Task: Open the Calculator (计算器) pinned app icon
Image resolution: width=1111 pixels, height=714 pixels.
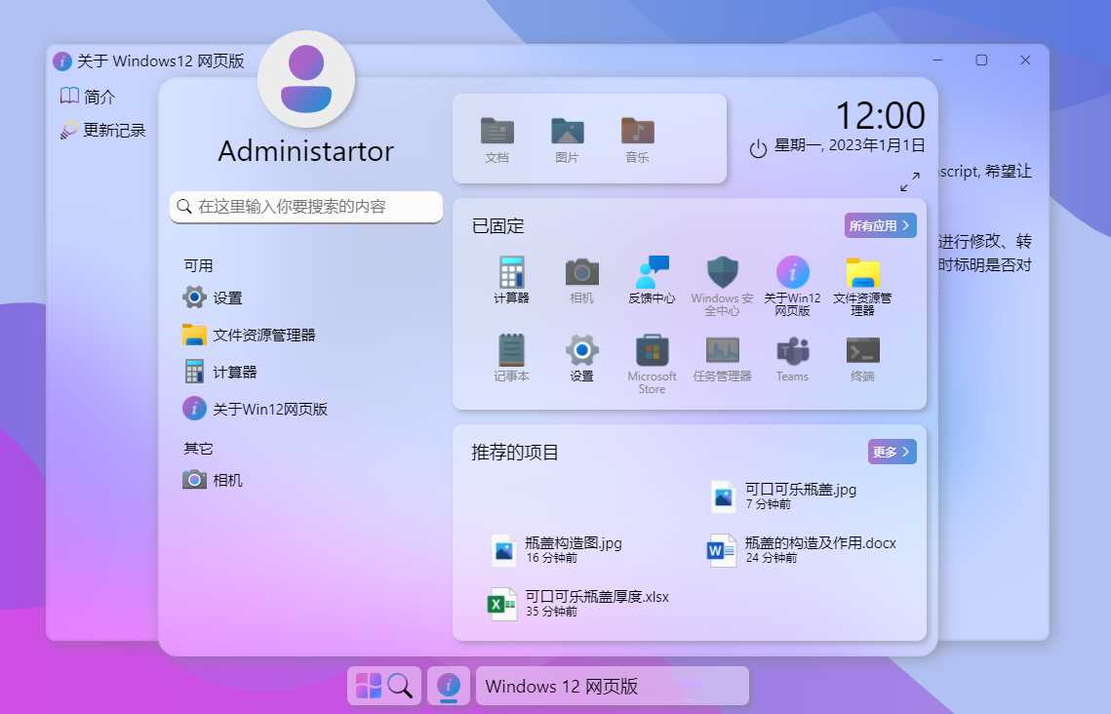Action: [511, 273]
